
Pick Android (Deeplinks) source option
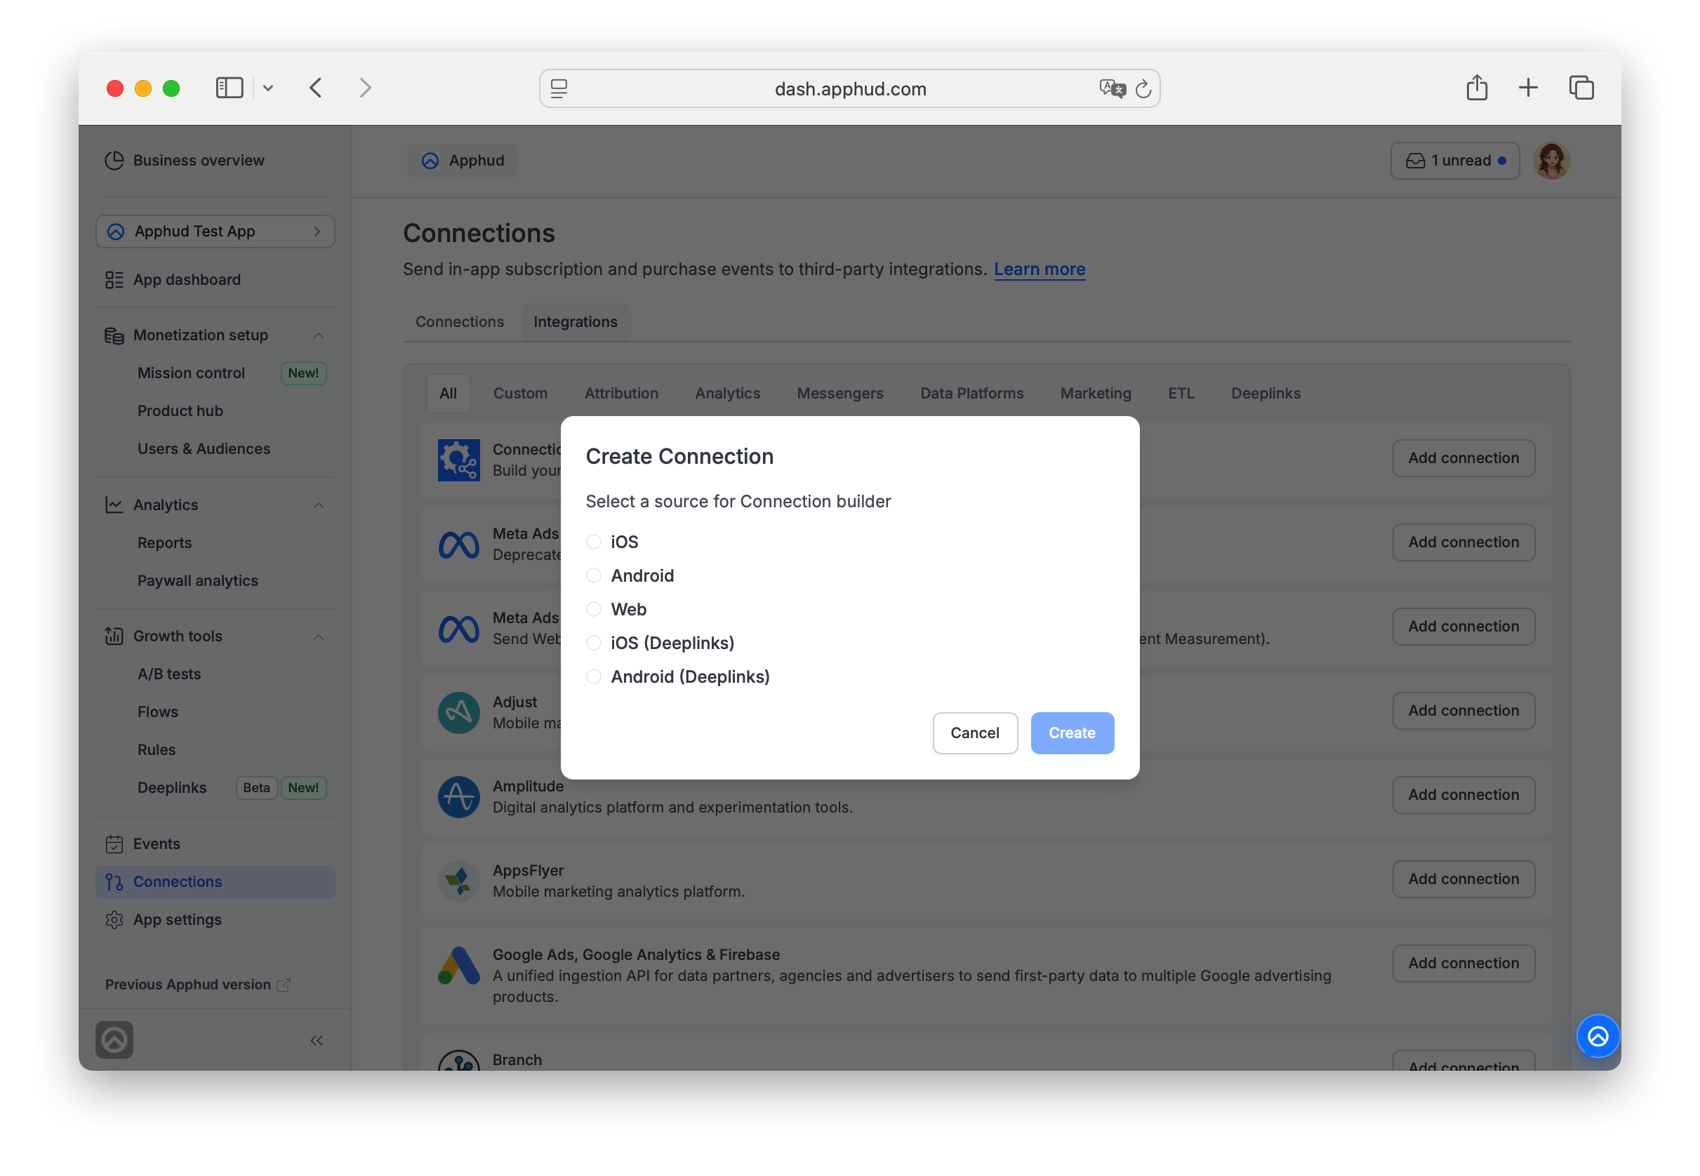[593, 676]
